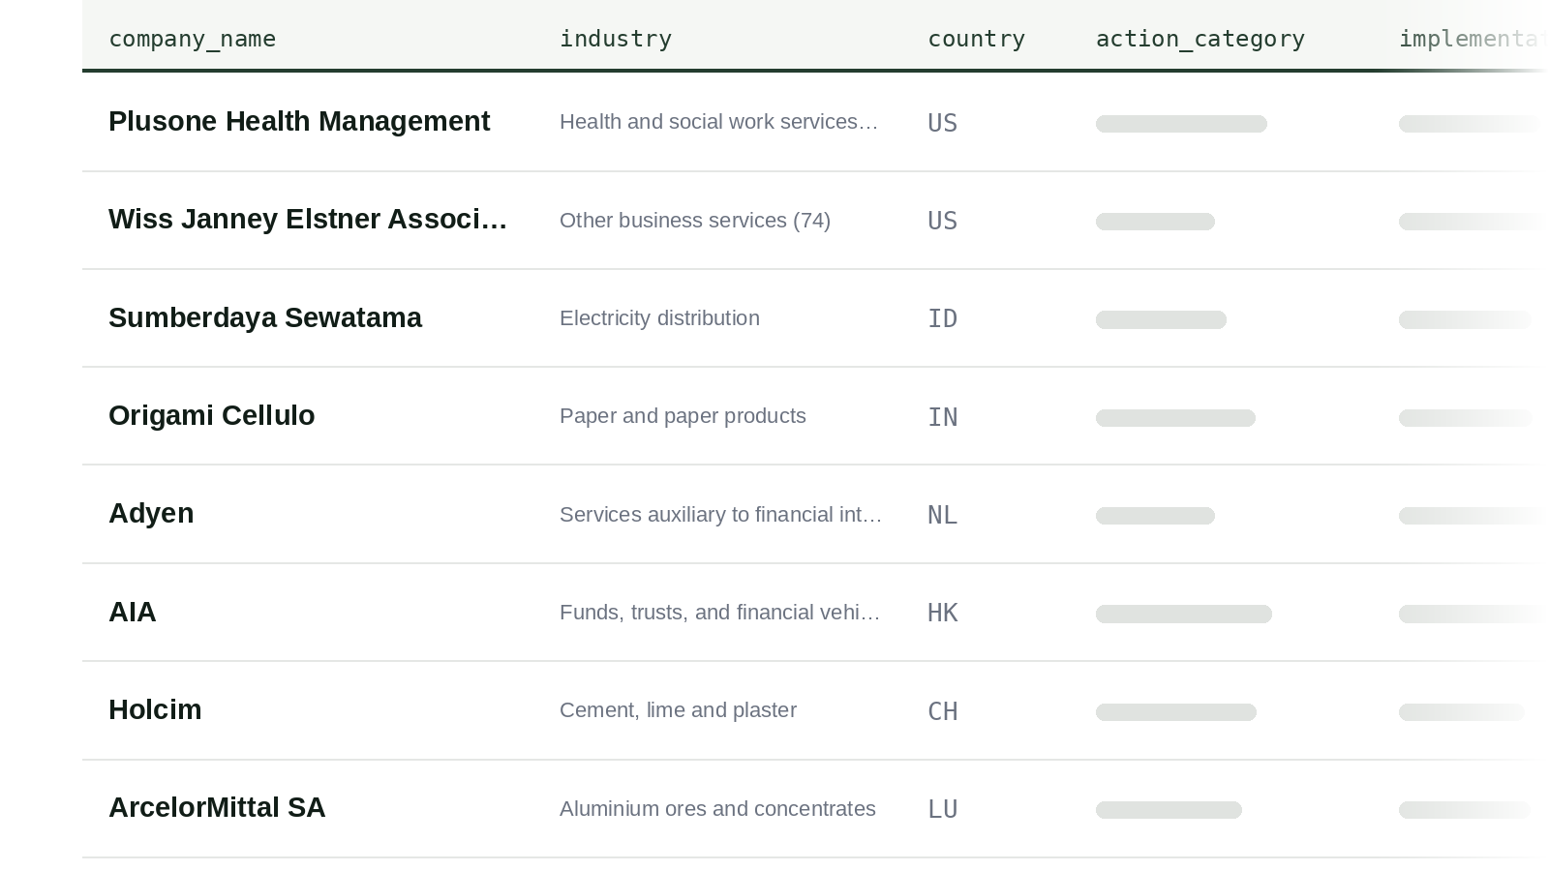Select the HK country code cell
Screen dimensions: 1549x871
tap(943, 613)
